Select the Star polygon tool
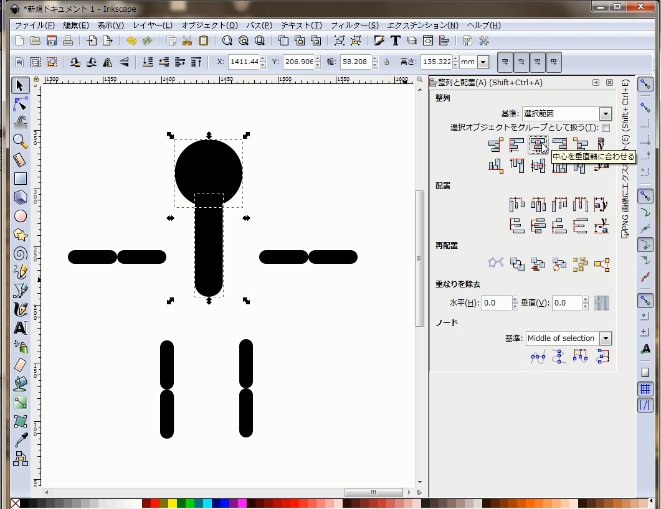 pos(21,235)
